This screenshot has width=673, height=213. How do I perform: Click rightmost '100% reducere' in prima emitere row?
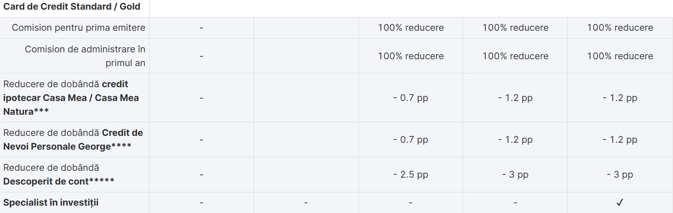(x=620, y=28)
